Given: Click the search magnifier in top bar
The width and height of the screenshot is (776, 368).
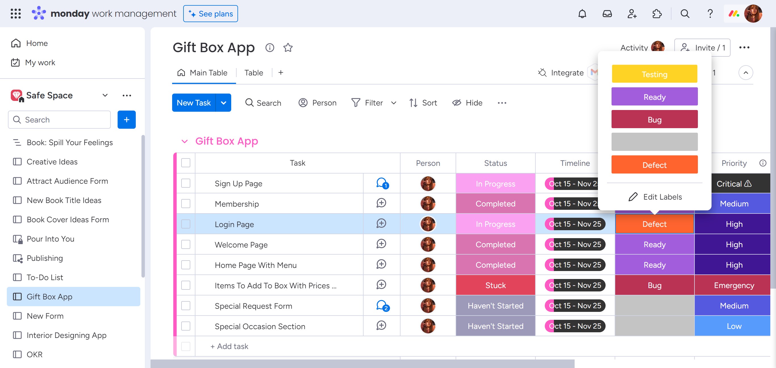Looking at the screenshot, I should (685, 14).
